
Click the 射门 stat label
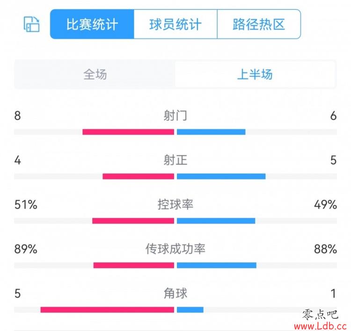click(x=175, y=115)
